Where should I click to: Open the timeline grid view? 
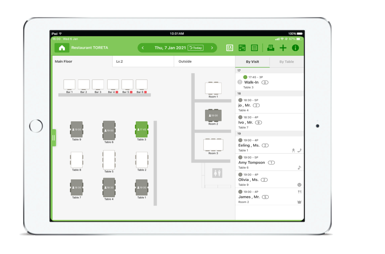coord(242,48)
